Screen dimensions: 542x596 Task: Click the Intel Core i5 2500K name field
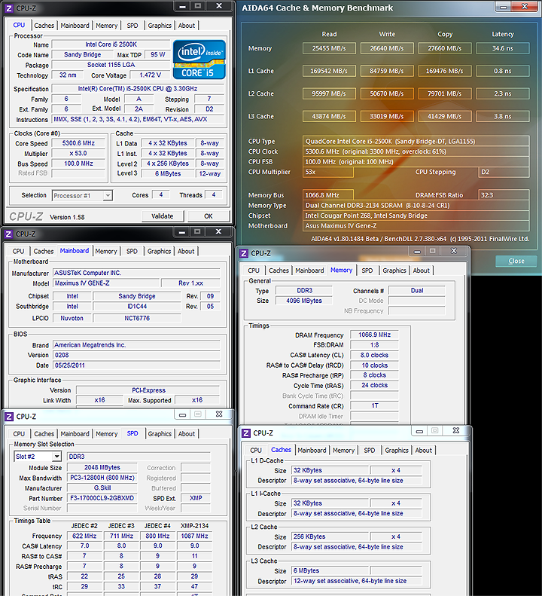point(111,44)
